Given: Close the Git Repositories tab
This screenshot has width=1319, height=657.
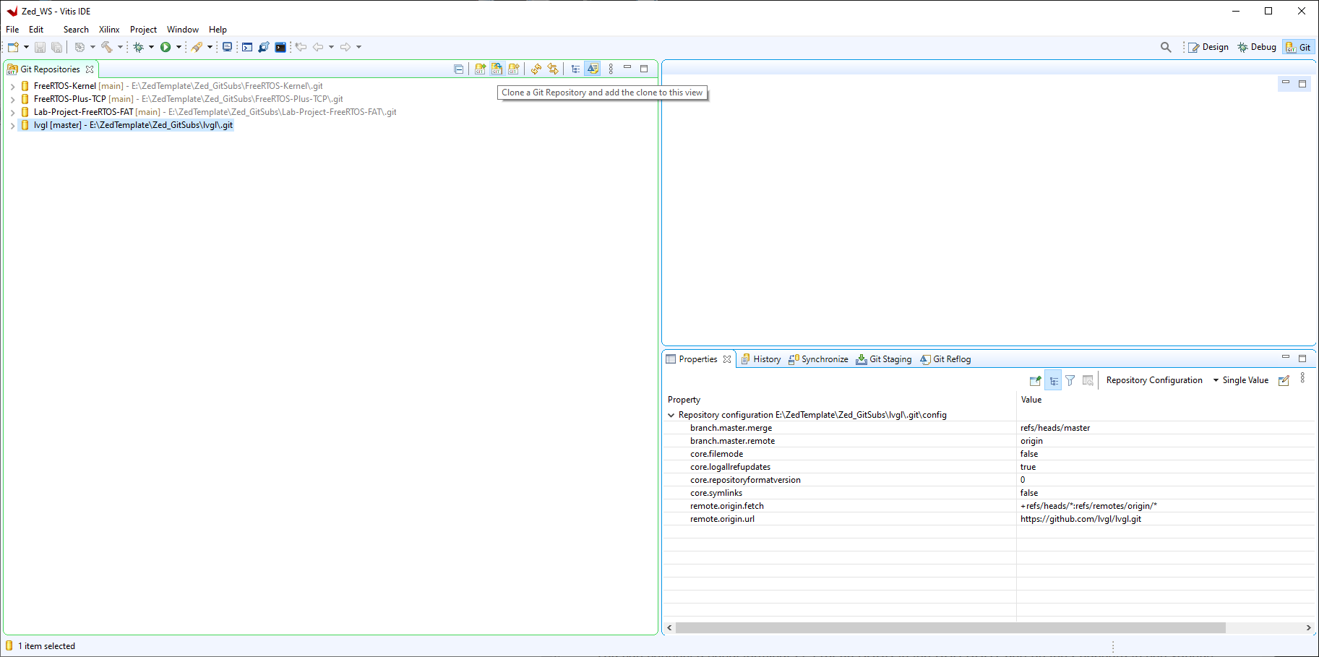Looking at the screenshot, I should tap(90, 69).
